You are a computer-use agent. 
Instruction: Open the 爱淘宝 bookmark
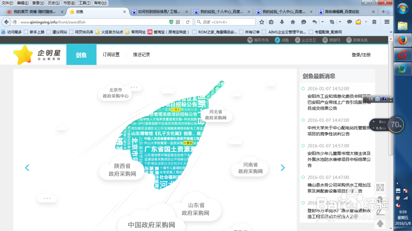click(x=169, y=32)
